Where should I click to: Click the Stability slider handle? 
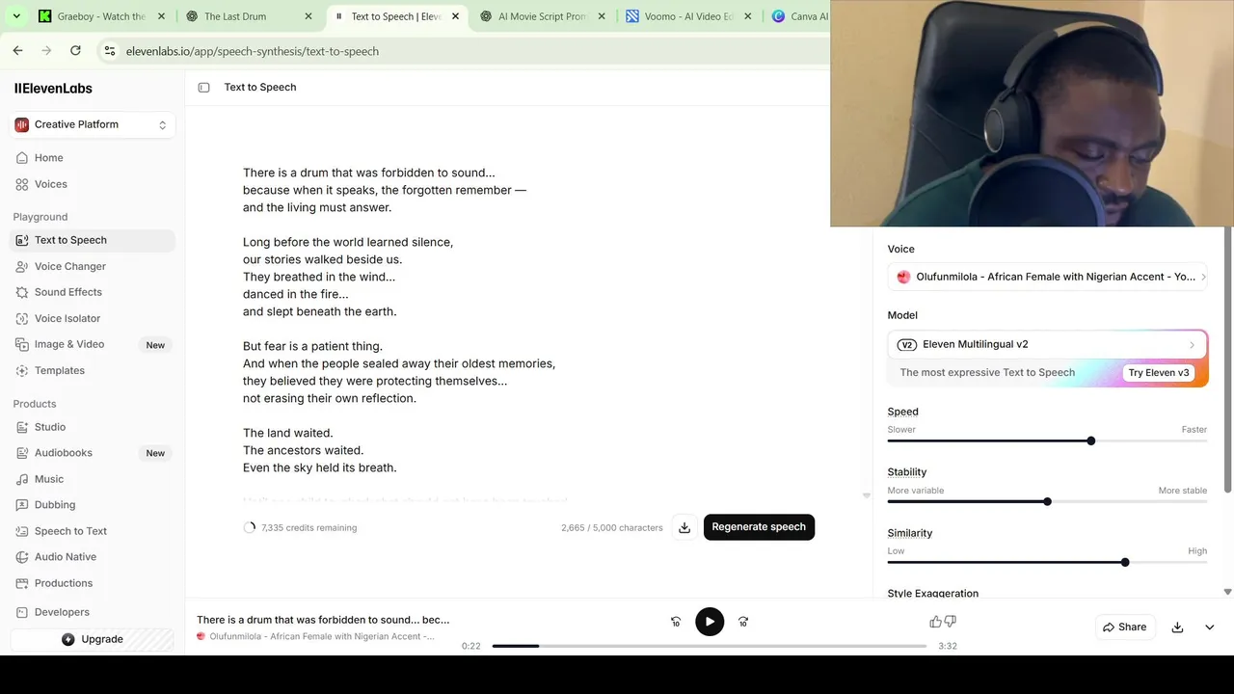tap(1047, 501)
